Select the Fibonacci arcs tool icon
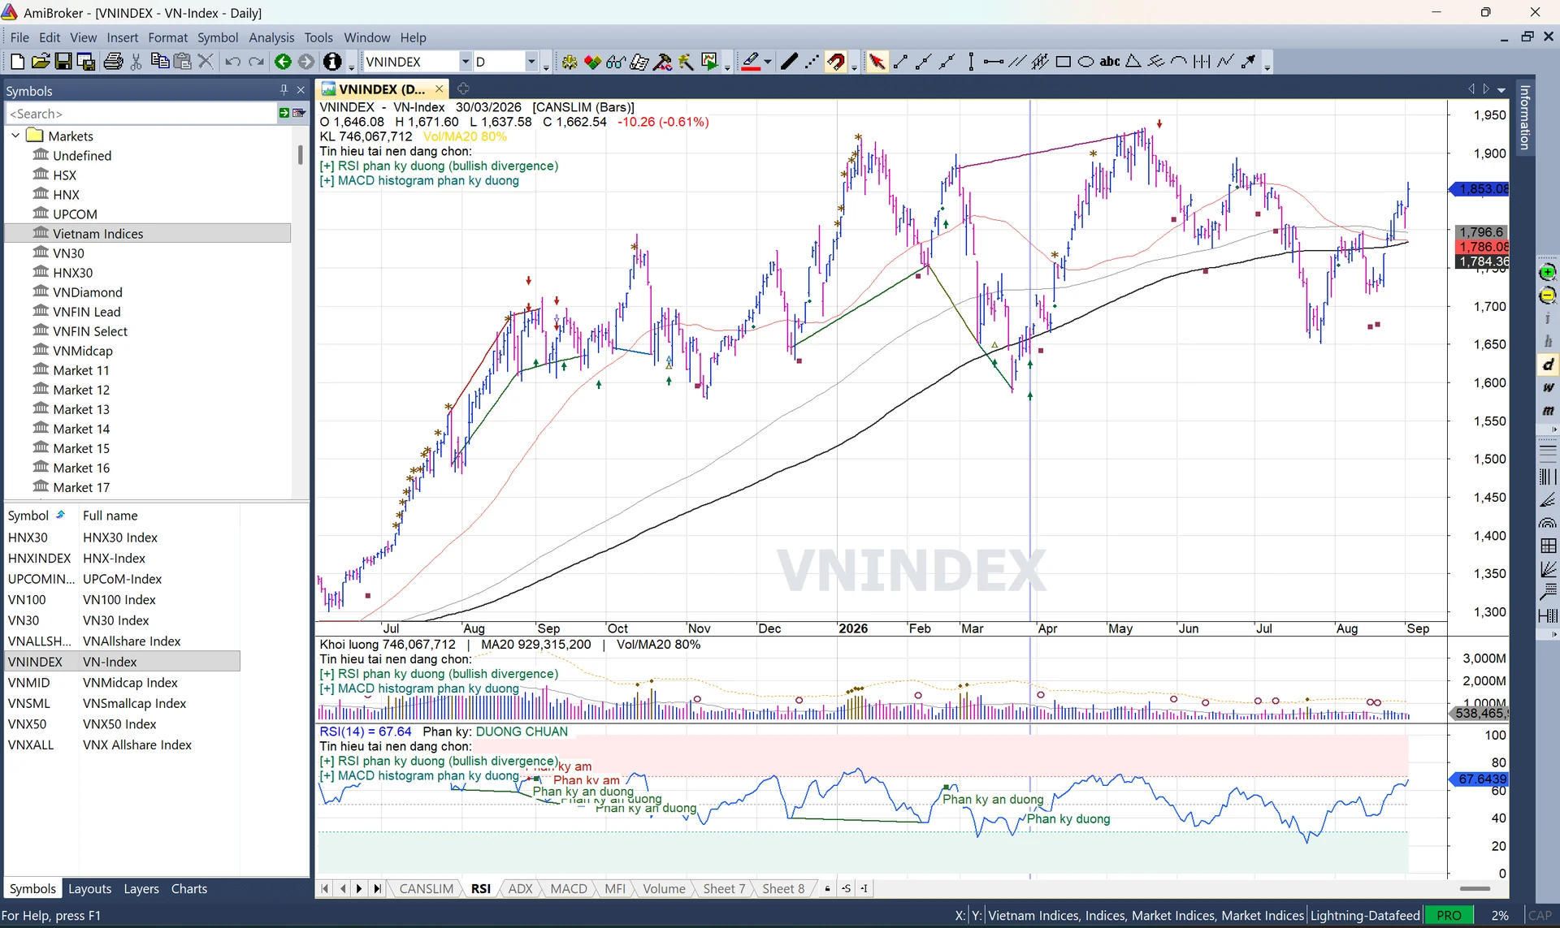The image size is (1560, 928). pos(1548,522)
